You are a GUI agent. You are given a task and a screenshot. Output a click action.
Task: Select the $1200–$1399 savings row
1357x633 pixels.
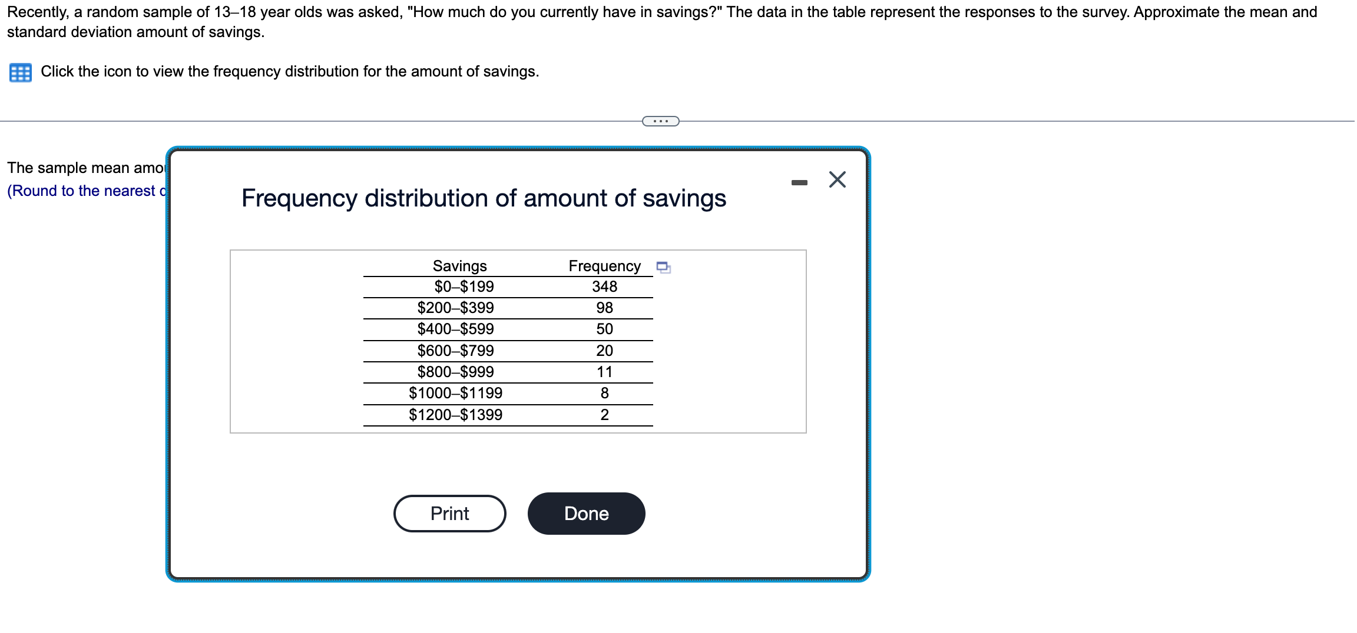pyautogui.click(x=455, y=414)
